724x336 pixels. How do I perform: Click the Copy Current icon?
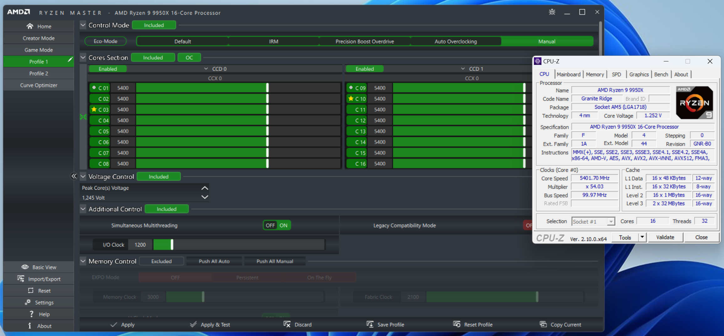[x=543, y=324]
